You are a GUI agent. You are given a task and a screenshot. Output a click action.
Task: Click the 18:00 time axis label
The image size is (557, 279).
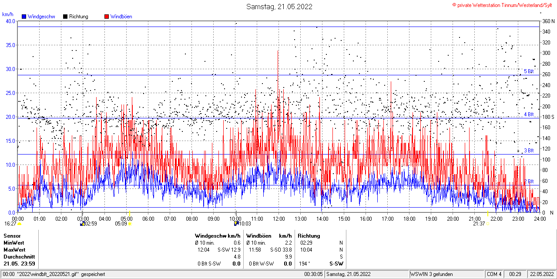[409, 218]
